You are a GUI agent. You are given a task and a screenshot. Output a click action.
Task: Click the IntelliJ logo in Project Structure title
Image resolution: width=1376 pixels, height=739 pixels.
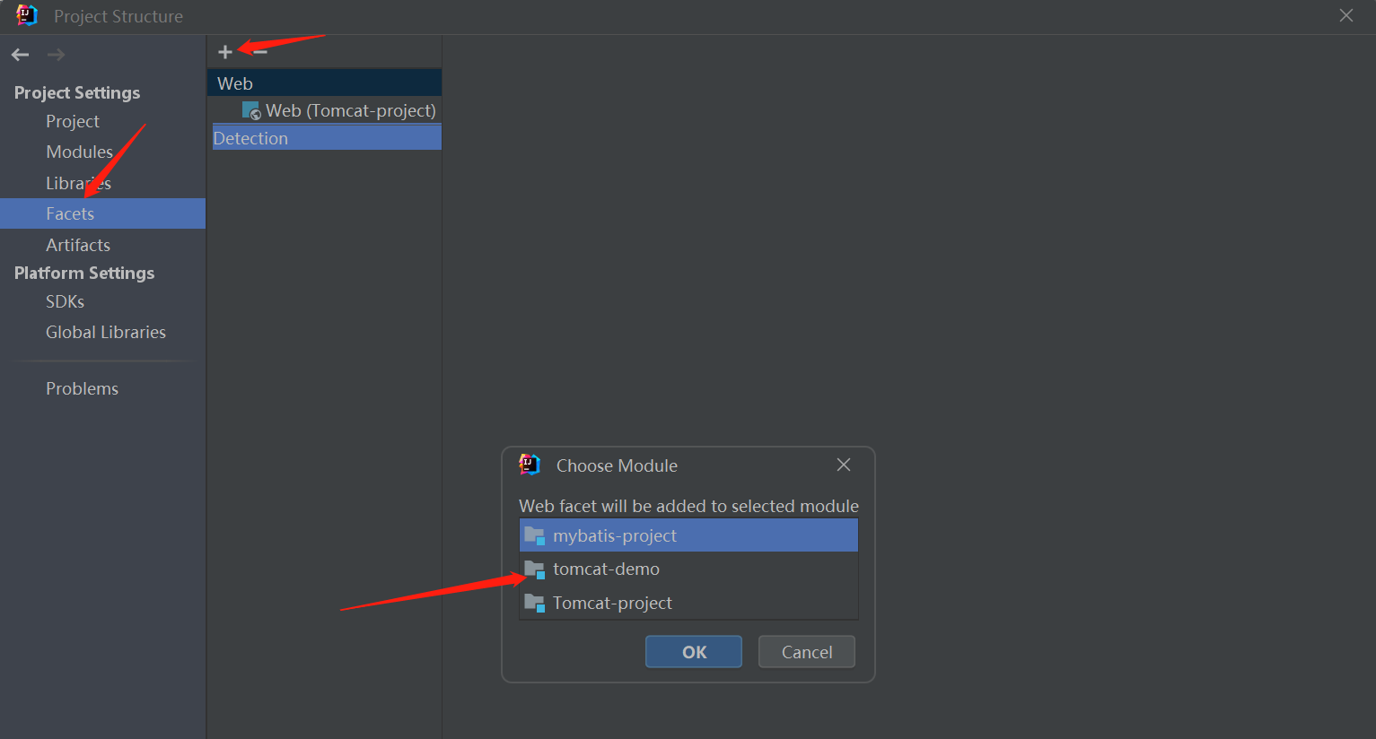click(x=27, y=15)
